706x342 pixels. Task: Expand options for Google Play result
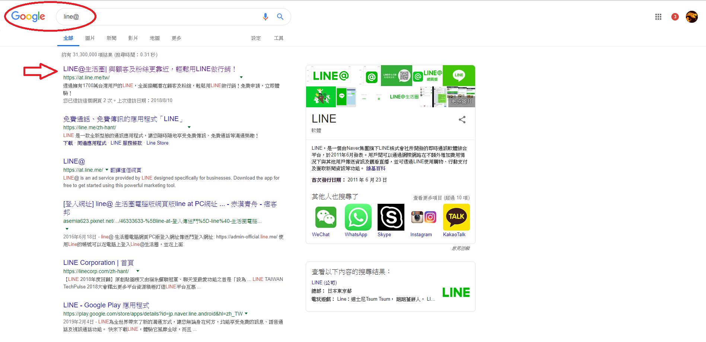pyautogui.click(x=246, y=314)
